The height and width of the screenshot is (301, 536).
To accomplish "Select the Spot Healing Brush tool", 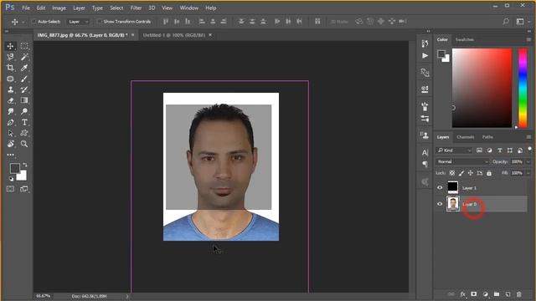I will coord(10,79).
